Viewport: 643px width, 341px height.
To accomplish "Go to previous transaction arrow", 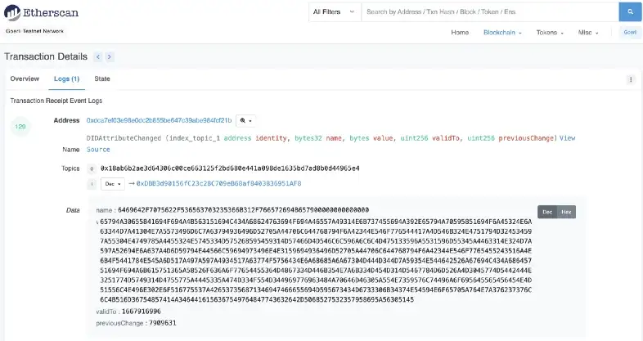I will point(97,56).
